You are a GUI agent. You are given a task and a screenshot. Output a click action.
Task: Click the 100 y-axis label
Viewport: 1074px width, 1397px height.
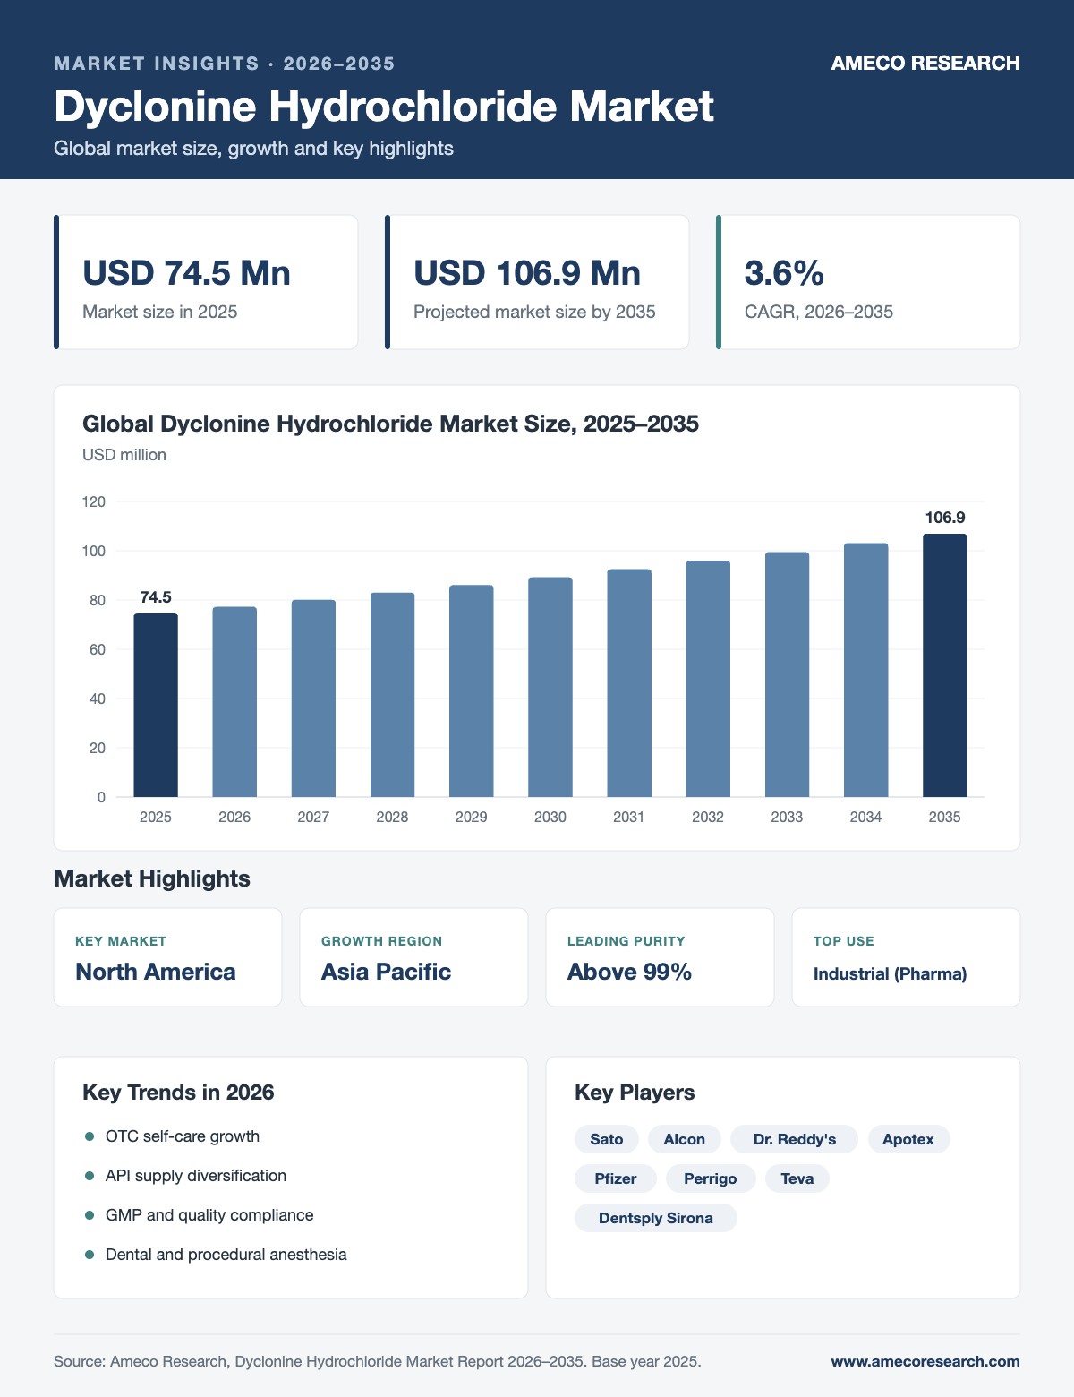pyautogui.click(x=94, y=551)
